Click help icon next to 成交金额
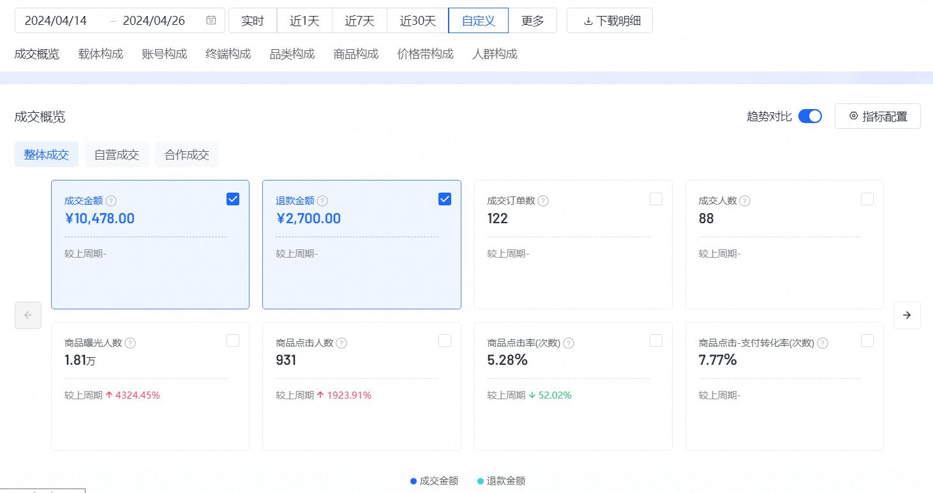 [111, 201]
